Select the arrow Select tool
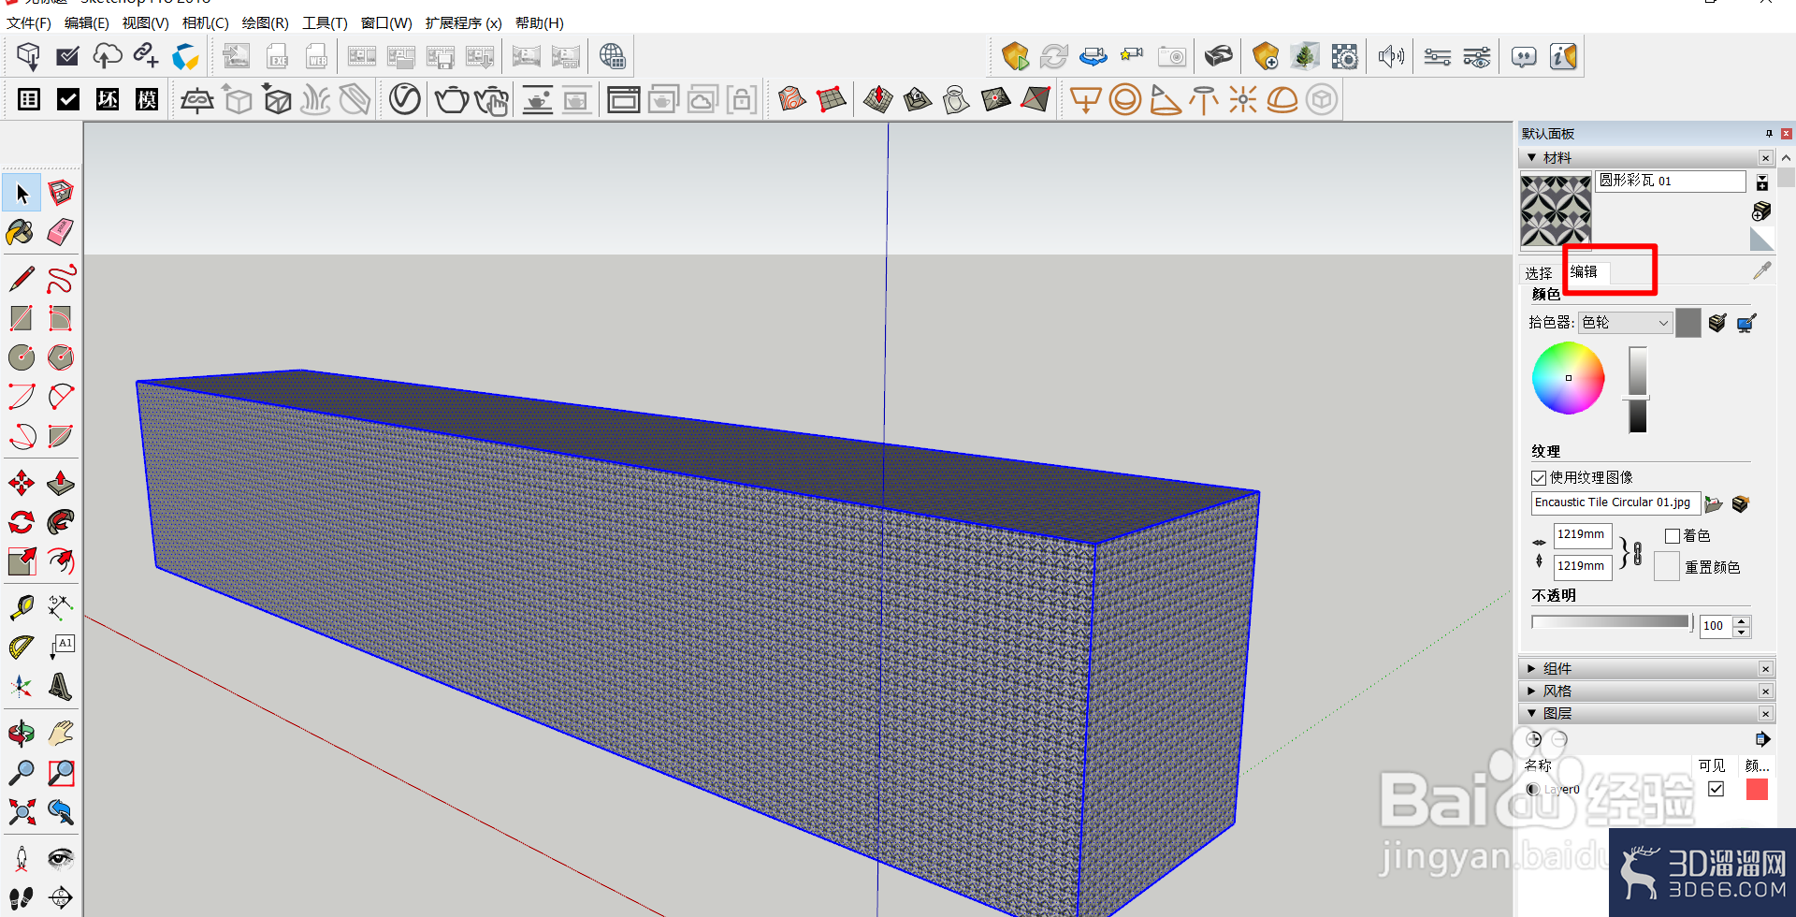 click(x=22, y=193)
